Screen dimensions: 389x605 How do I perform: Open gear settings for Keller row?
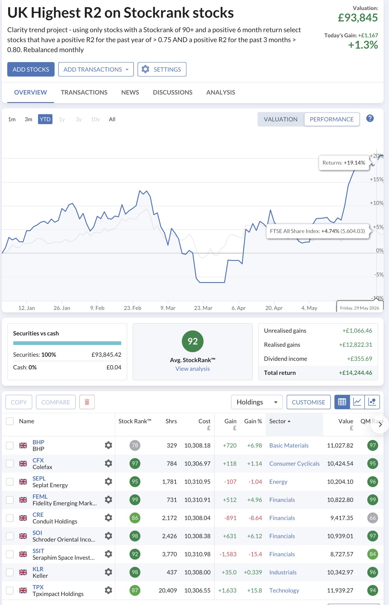[x=109, y=572]
